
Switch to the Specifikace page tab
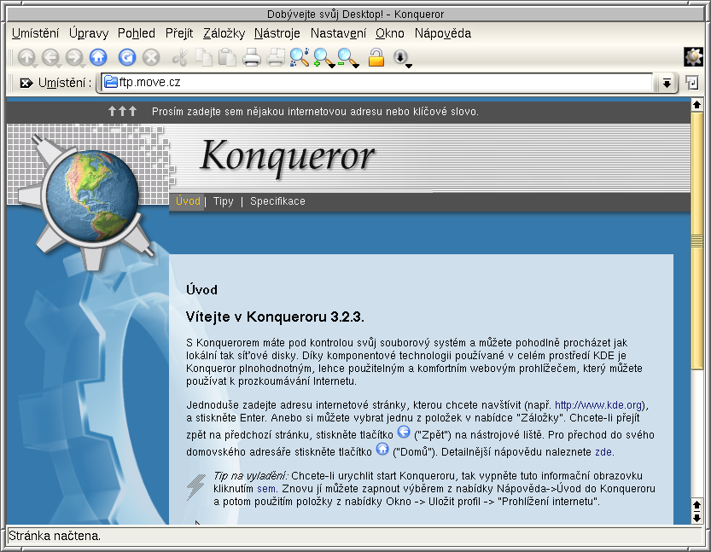tap(277, 201)
